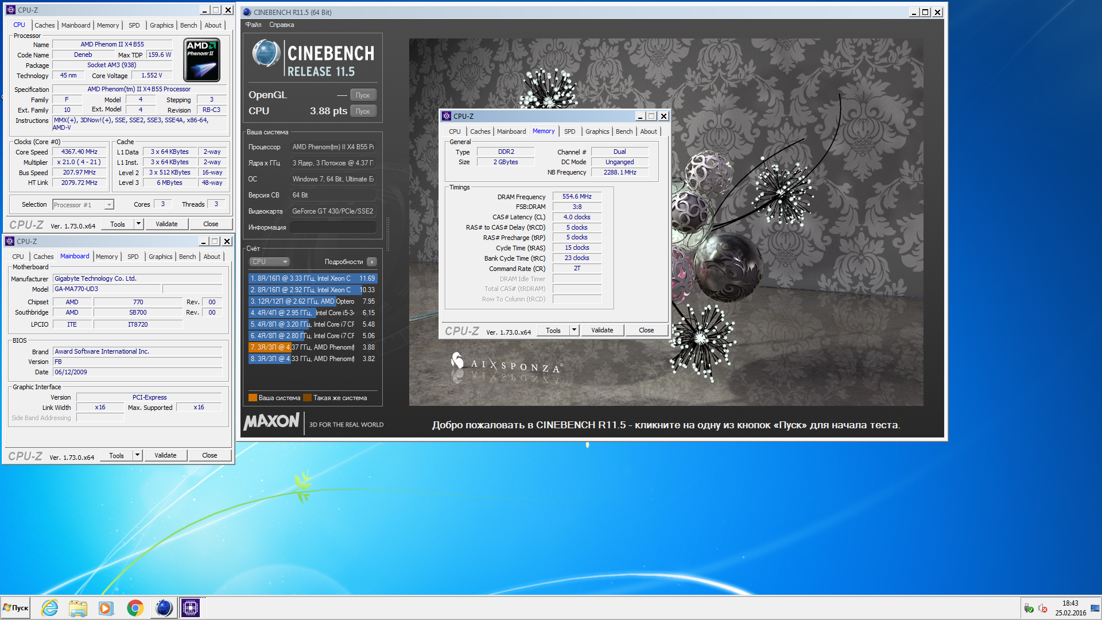Screen dimensions: 1102x620
Task: Open Internet Explorer from the taskbar
Action: pos(50,607)
